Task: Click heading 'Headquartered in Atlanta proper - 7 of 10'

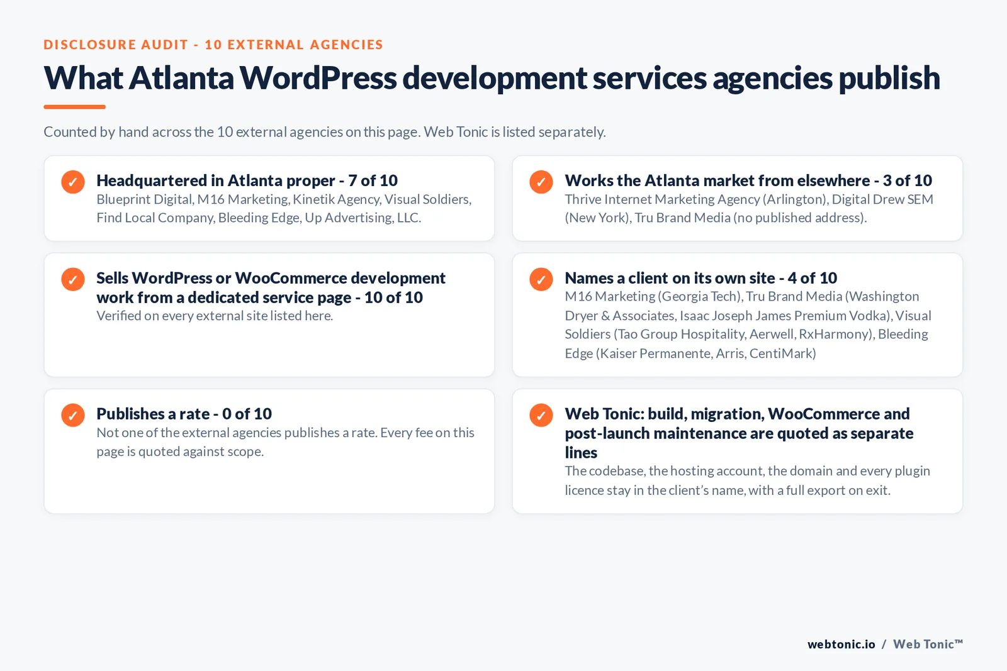Action: 247,180
